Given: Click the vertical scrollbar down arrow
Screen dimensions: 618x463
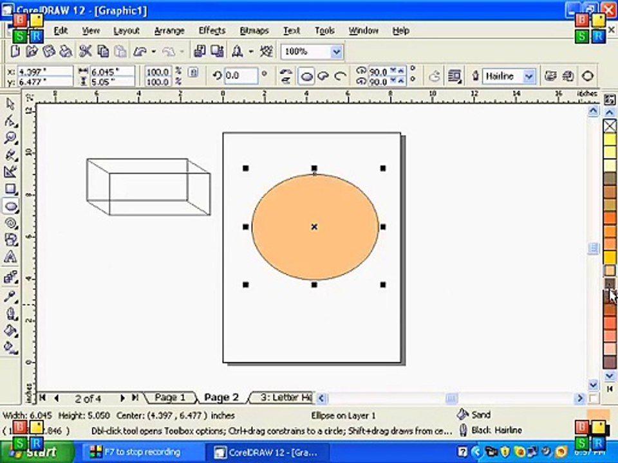Looking at the screenshot, I should tap(593, 384).
